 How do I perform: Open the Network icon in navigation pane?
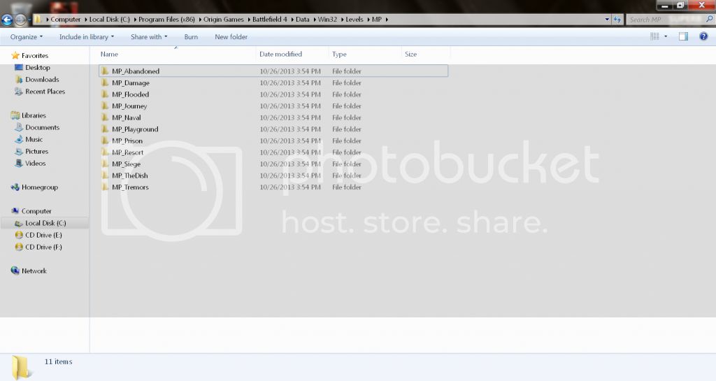(x=15, y=271)
